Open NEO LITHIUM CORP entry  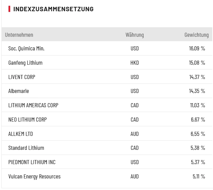coord(28,120)
